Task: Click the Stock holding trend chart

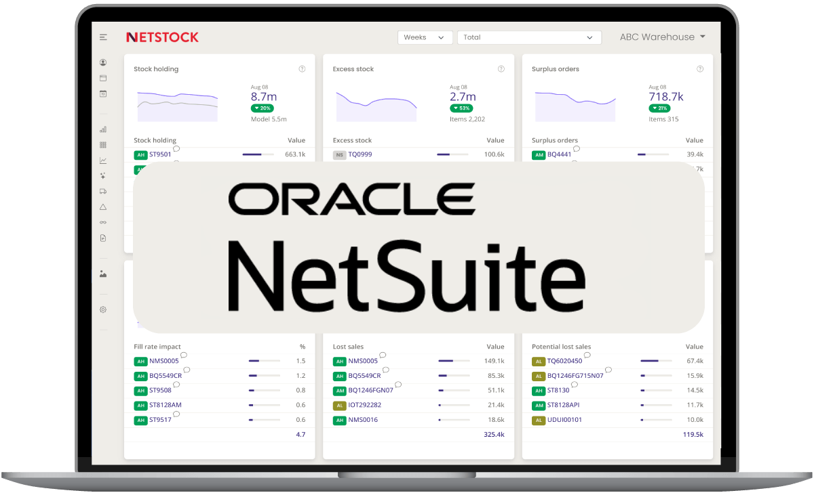Action: point(178,106)
